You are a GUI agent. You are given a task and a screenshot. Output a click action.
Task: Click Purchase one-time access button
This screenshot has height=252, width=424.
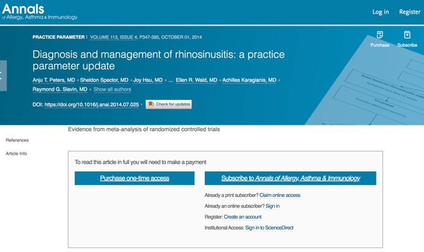[x=134, y=178]
